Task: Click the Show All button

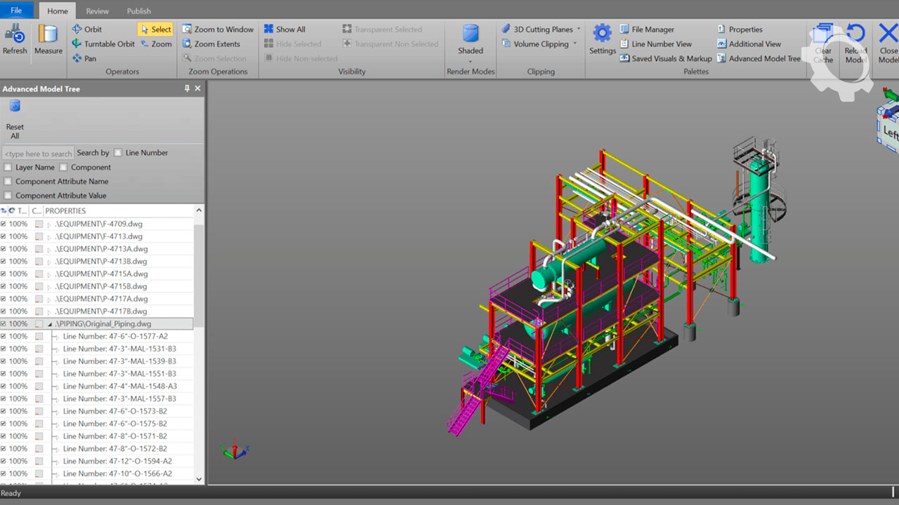Action: pos(284,29)
